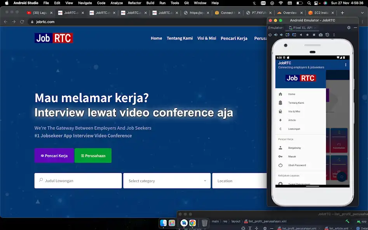This screenshot has width=368, height=230.
Task: Open a new Chrome tab
Action: [x=342, y=13]
